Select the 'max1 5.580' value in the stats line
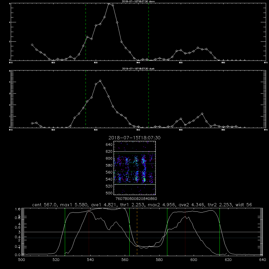This screenshot has height=269, width=269. (74, 205)
